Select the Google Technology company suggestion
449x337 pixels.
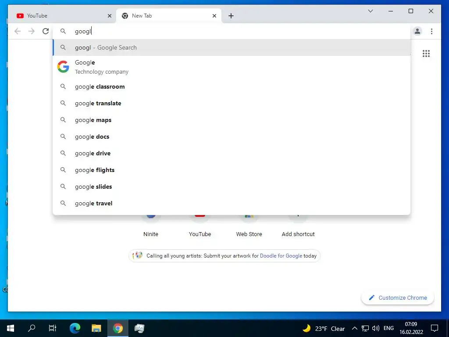click(x=232, y=67)
